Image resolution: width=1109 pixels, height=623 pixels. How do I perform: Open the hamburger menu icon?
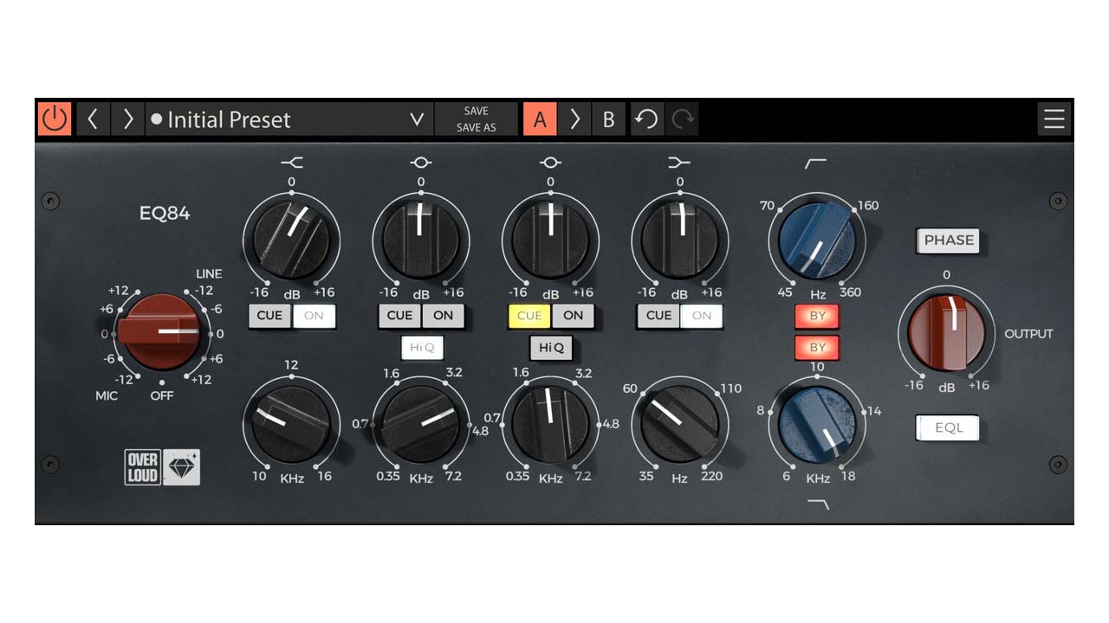1054,119
